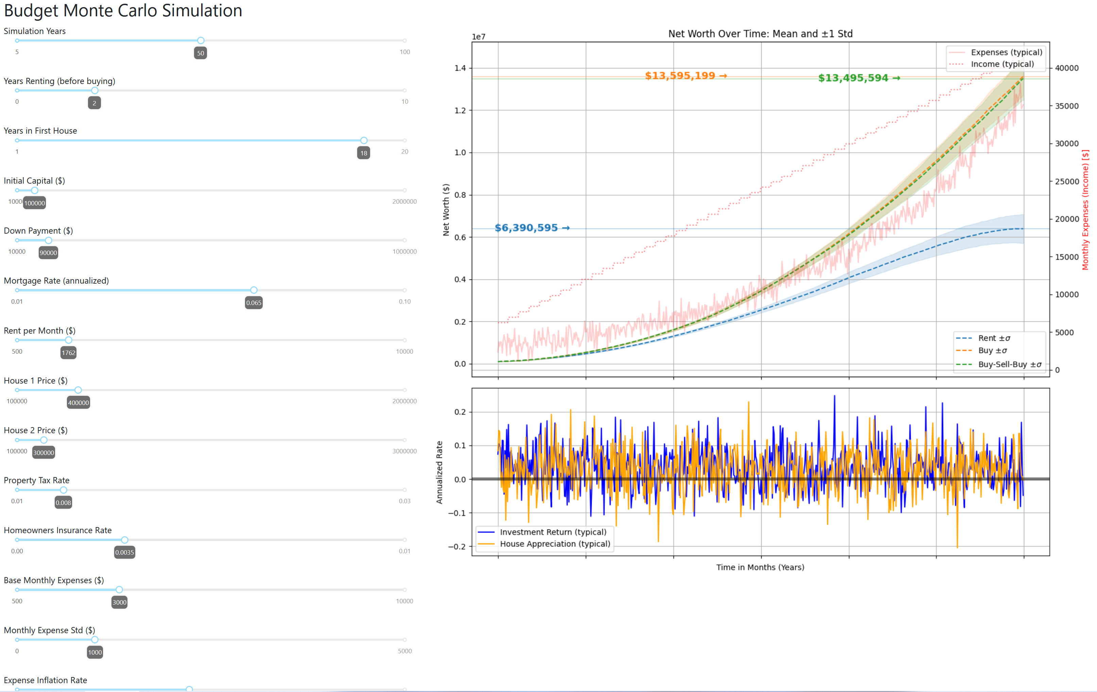Click the Simulation Years slider handle at 50
The height and width of the screenshot is (692, 1097).
click(201, 40)
